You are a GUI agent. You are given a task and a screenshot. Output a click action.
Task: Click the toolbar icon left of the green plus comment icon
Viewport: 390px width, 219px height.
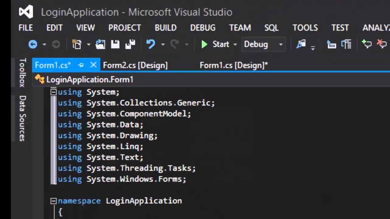pyautogui.click(x=346, y=44)
